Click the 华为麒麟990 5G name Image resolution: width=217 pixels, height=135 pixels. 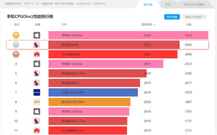[x=72, y=131]
